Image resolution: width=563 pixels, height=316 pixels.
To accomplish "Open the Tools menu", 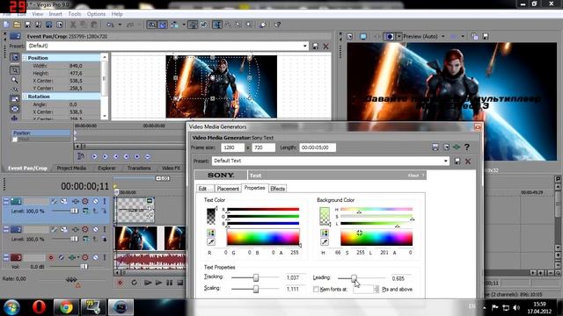I will point(74,14).
